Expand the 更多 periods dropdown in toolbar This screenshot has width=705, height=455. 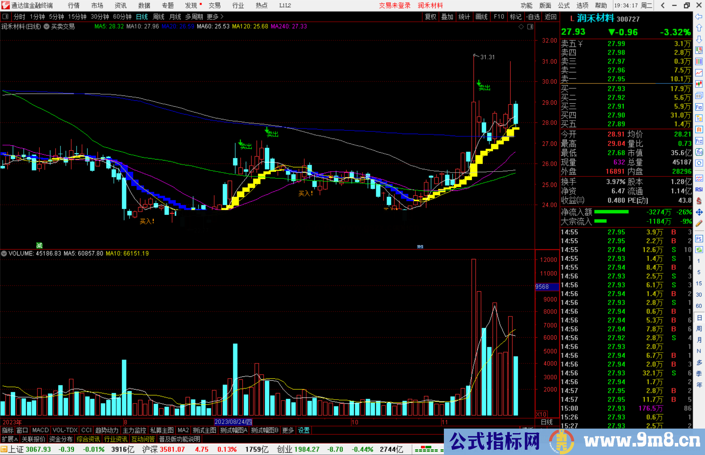215,17
